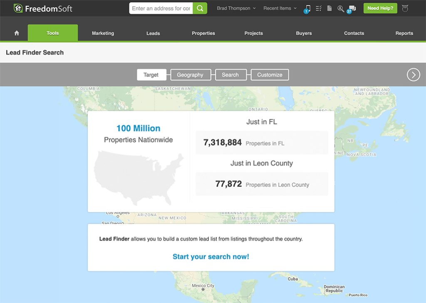This screenshot has width=426, height=303.
Task: Open the person search magnifier icon
Action: pos(340,8)
